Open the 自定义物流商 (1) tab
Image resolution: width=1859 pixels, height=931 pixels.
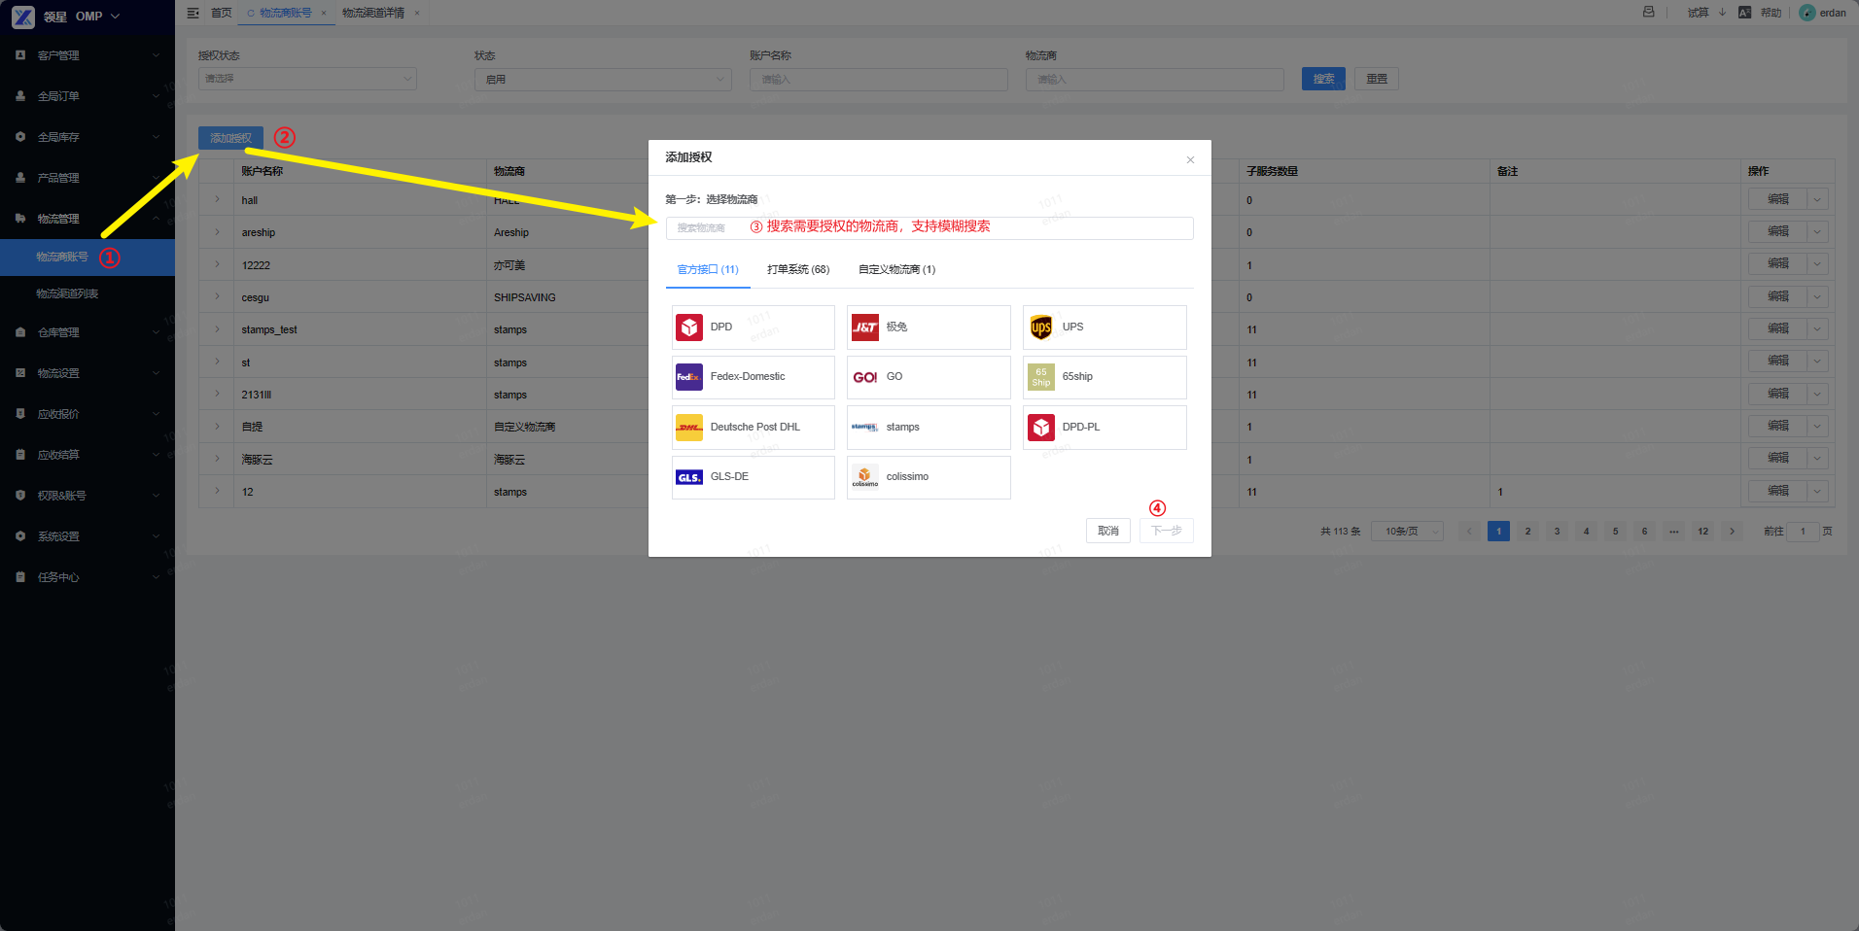tap(896, 269)
